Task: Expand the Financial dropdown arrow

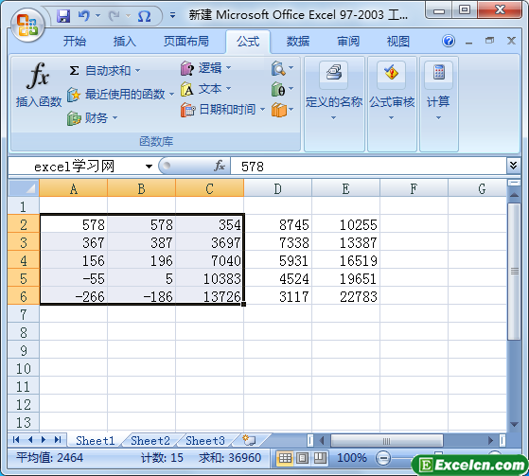Action: (115, 118)
